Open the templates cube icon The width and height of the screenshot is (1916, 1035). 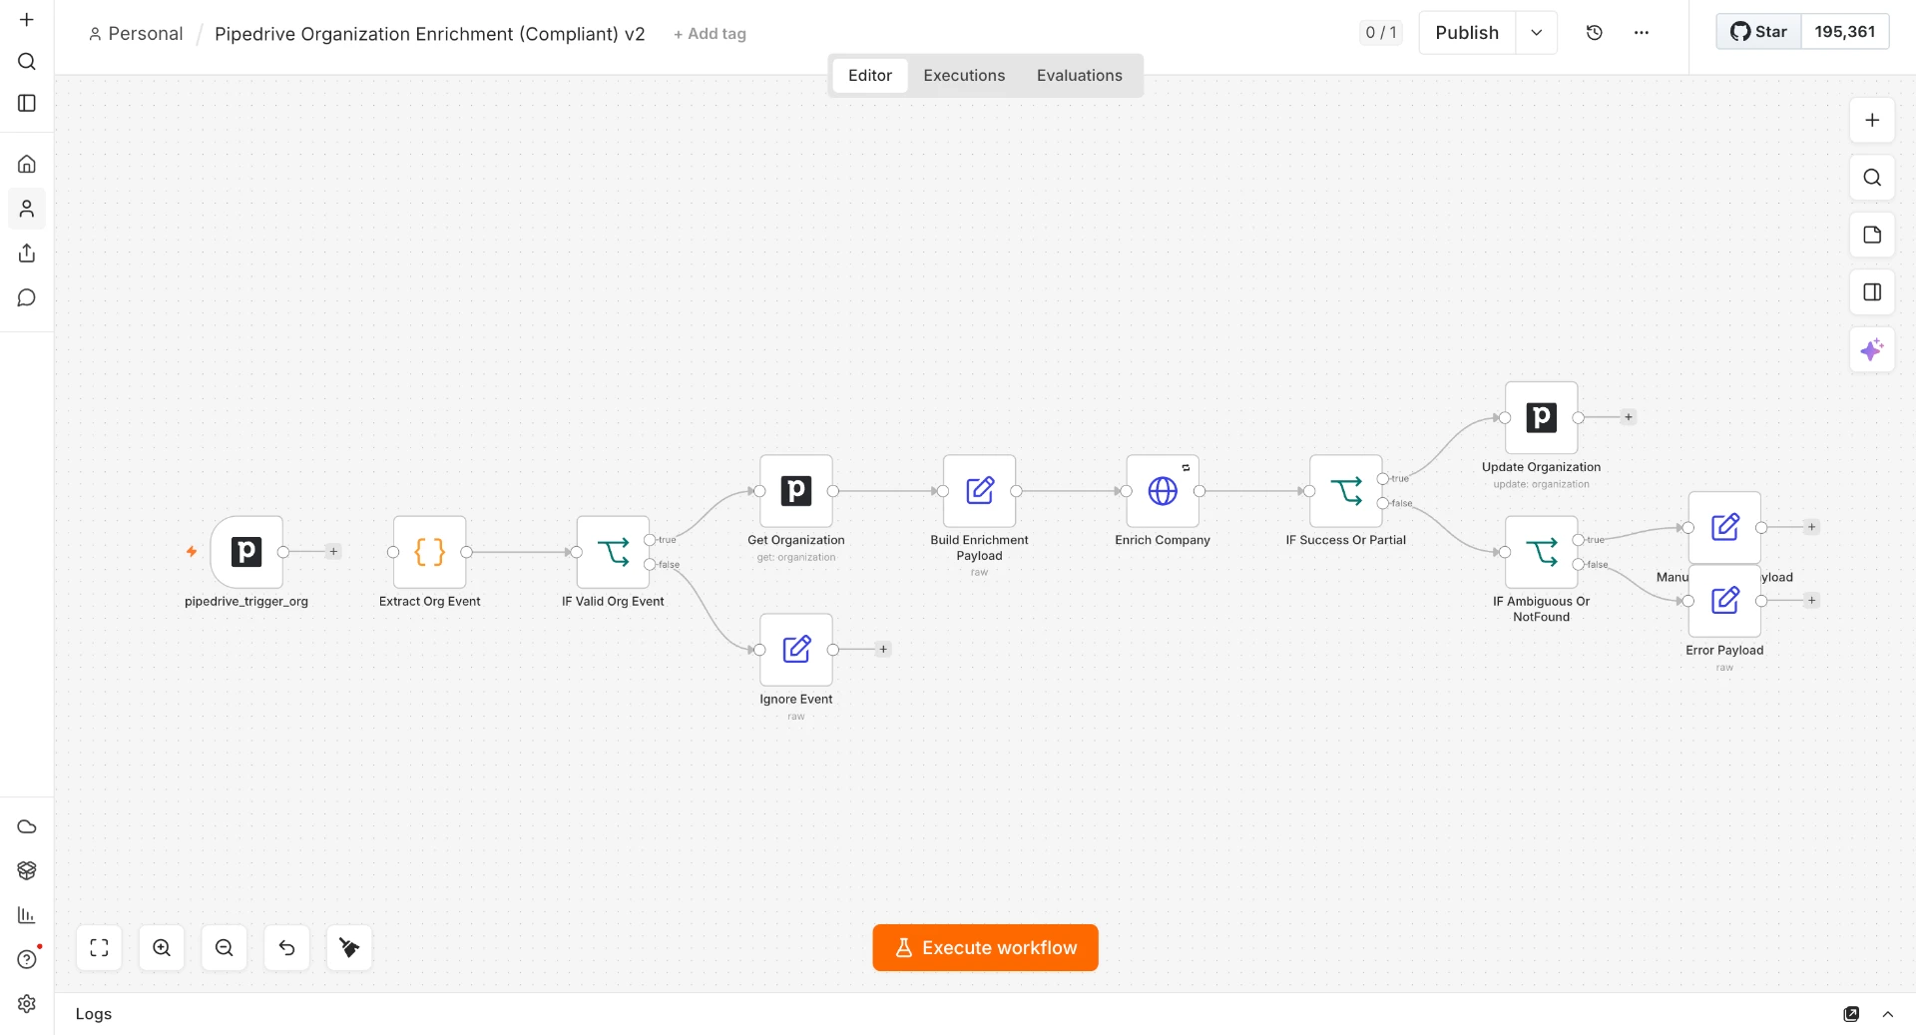tap(27, 870)
